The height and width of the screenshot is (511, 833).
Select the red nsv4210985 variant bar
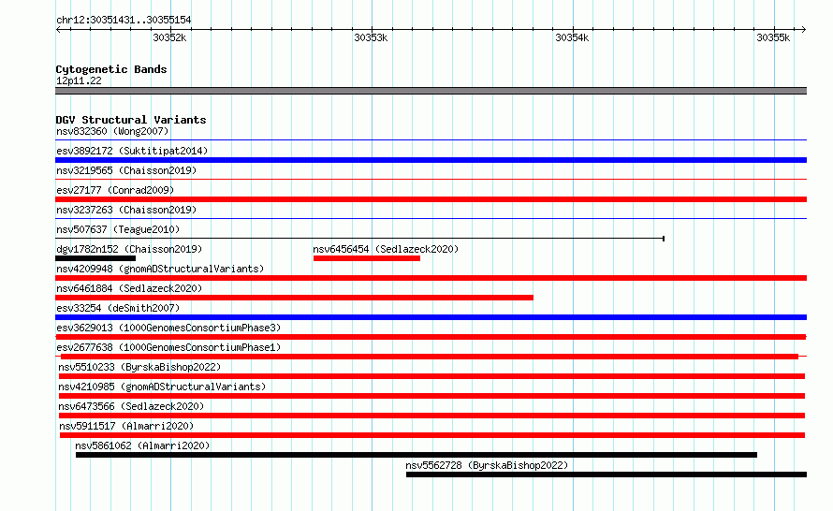pos(431,396)
